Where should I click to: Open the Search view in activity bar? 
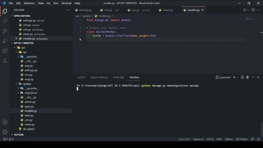pyautogui.click(x=5, y=21)
